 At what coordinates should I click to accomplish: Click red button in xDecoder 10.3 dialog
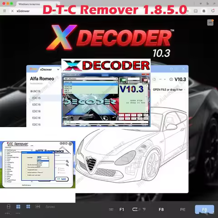tap(144, 80)
